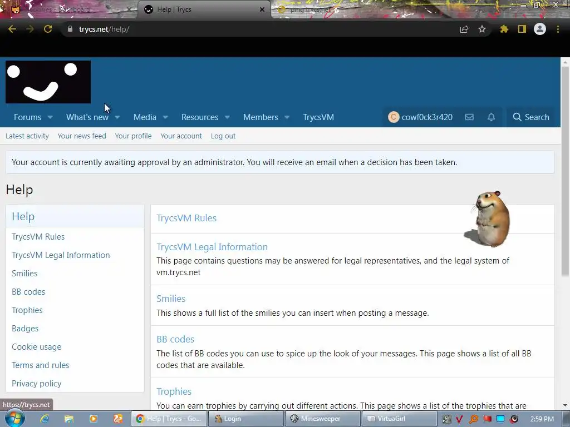Open the browser side panel icon
This screenshot has height=427, width=570.
pos(522,29)
